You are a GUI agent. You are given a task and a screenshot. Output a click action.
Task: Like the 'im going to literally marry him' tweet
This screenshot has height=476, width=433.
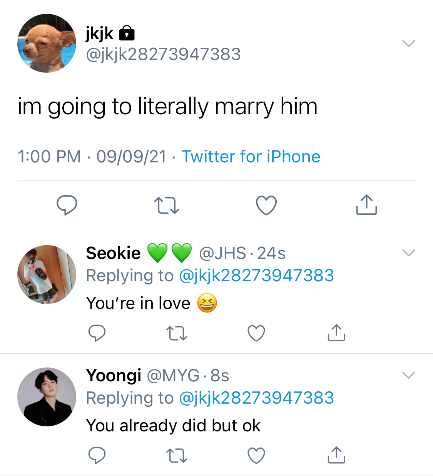click(266, 205)
